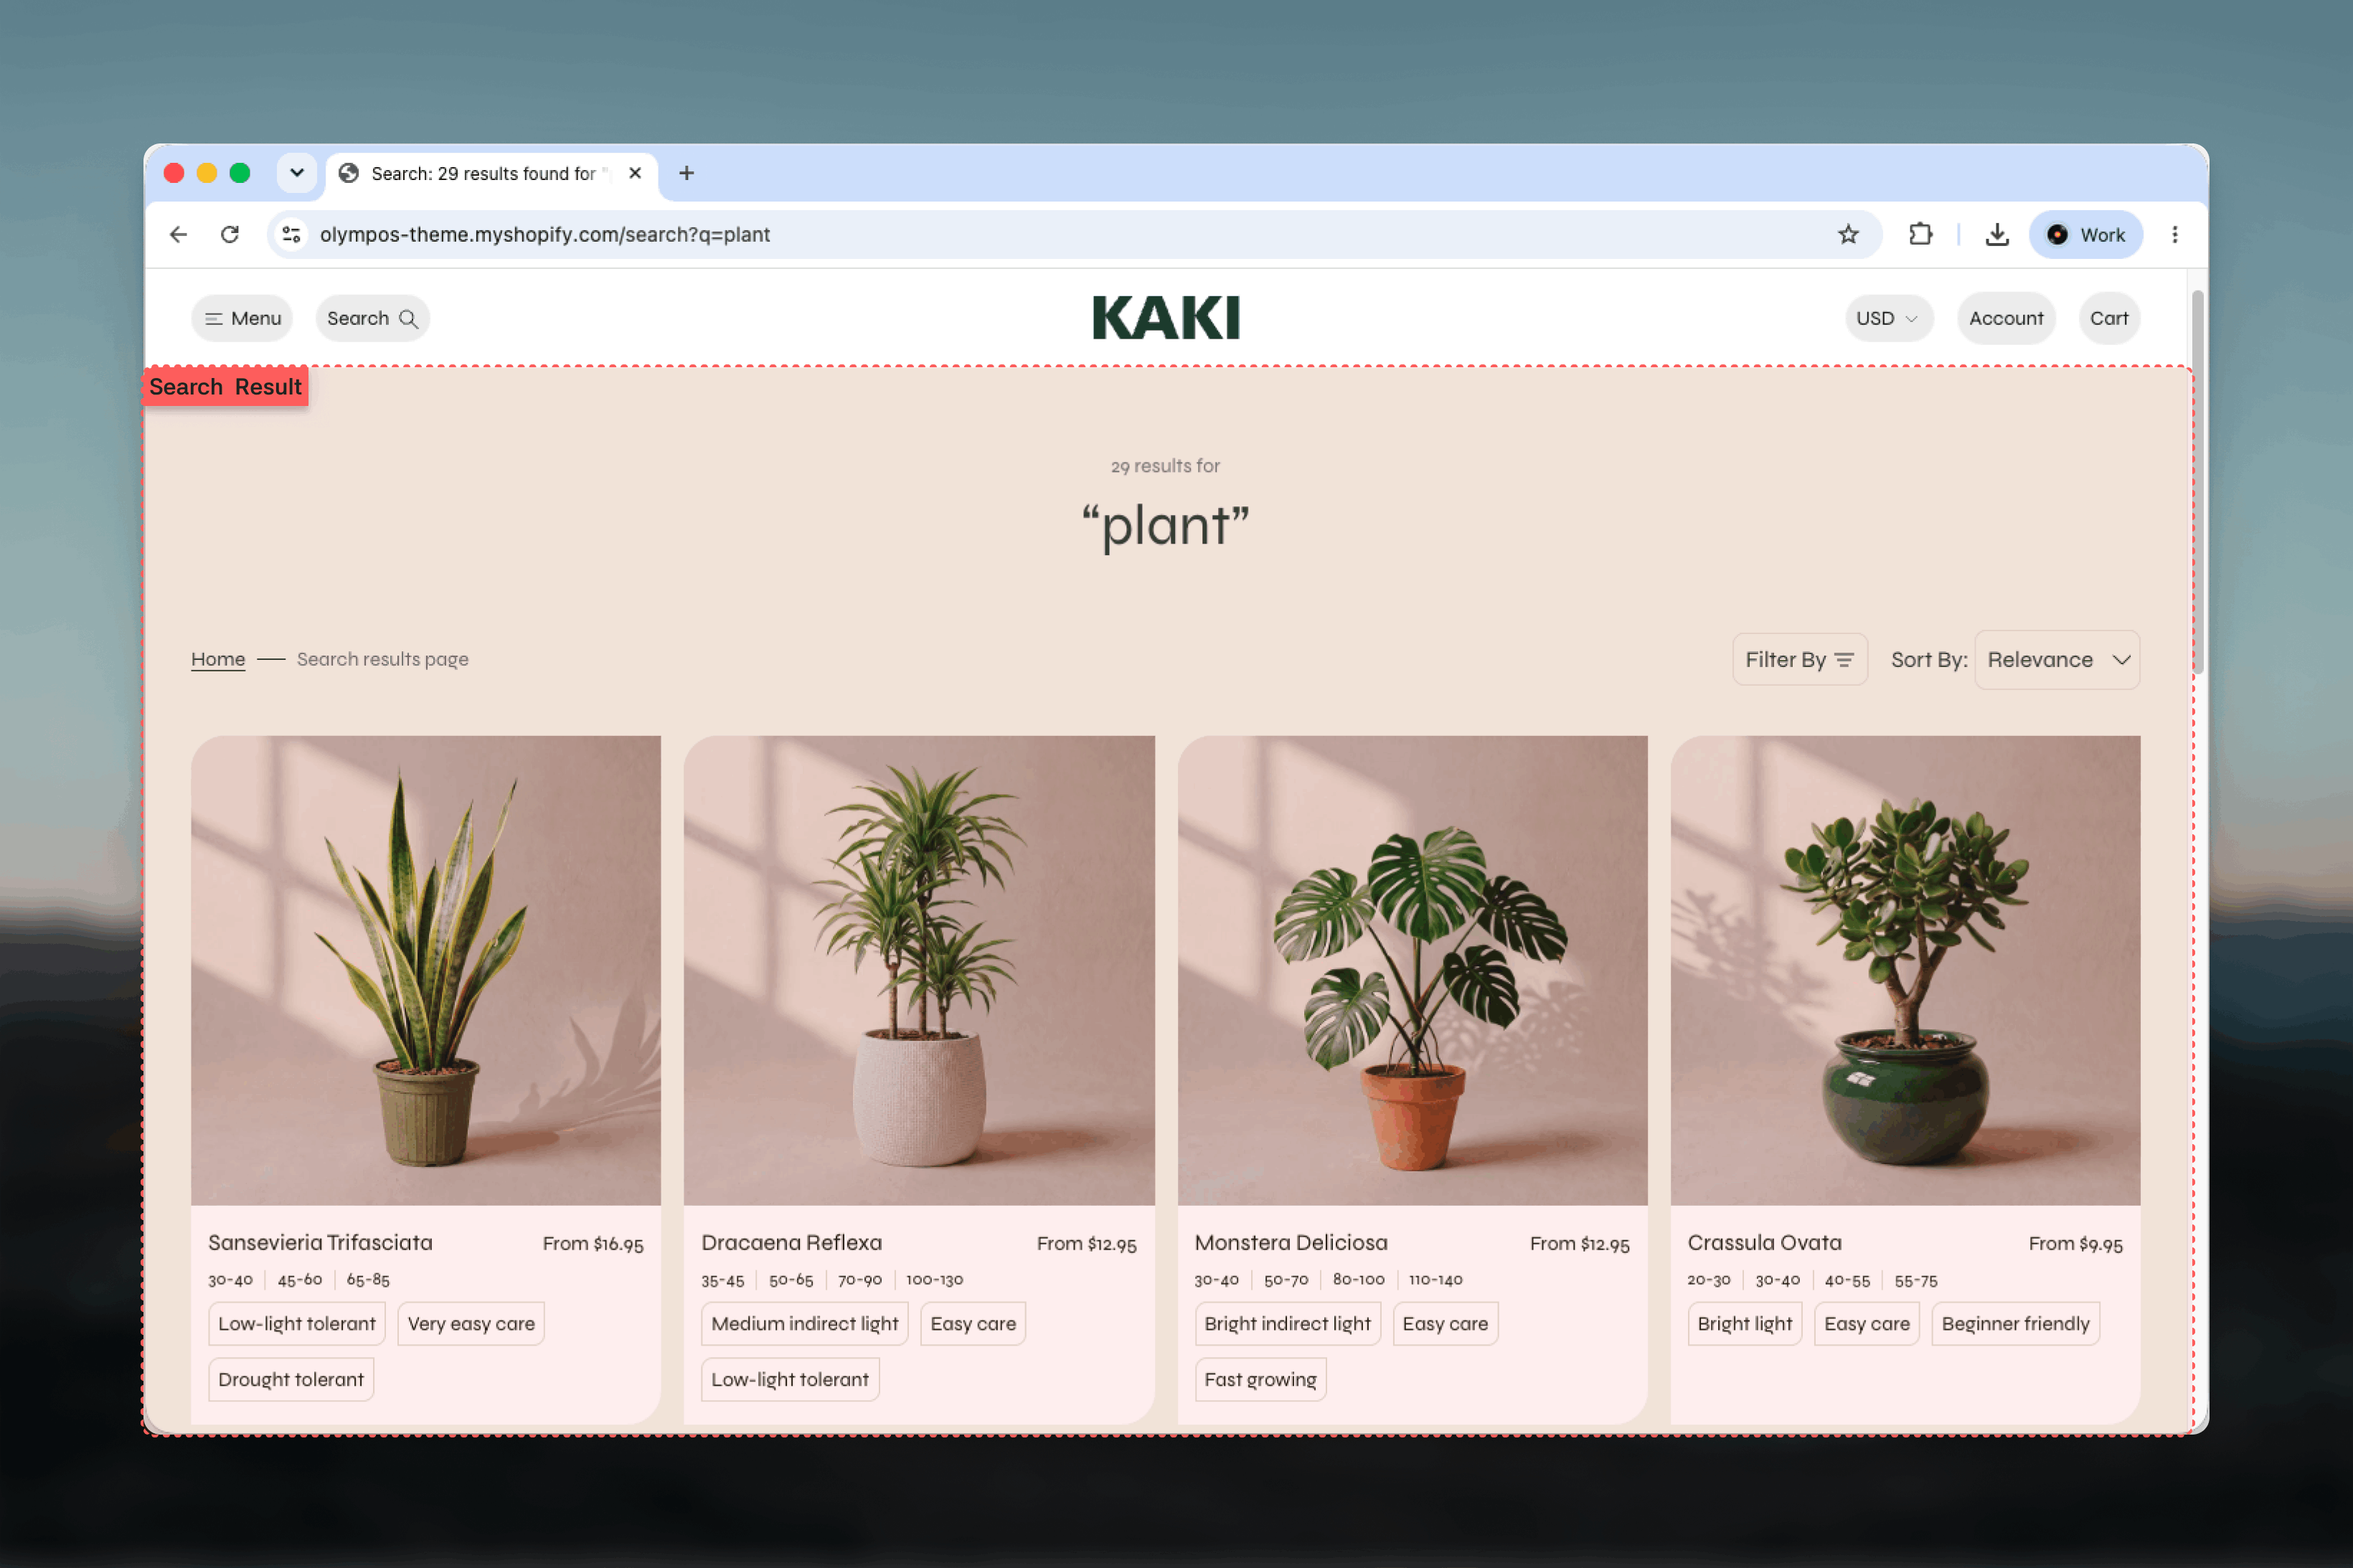Click the Dracaena Reflexa product title

791,1242
